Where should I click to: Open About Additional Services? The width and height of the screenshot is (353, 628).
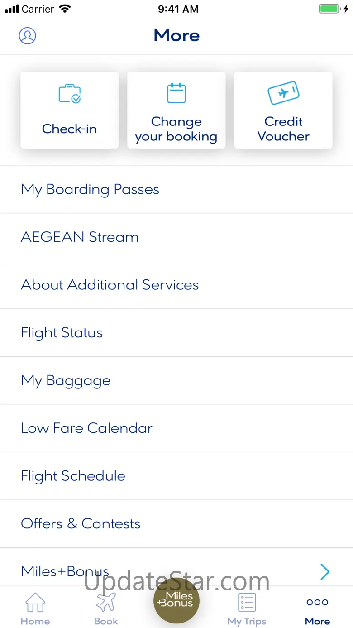coord(110,285)
